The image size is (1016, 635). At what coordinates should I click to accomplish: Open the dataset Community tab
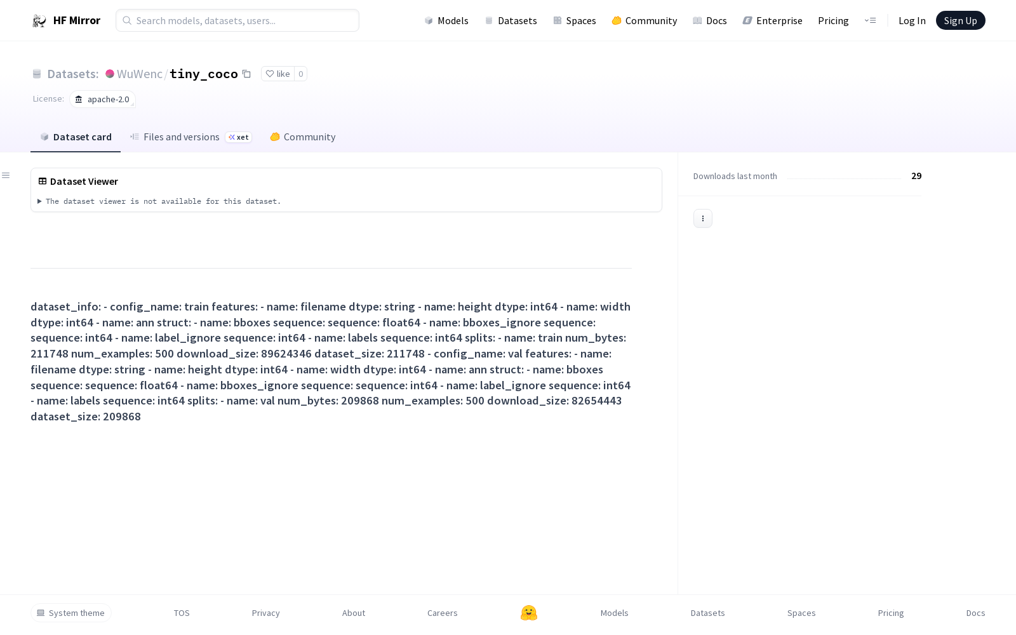303,137
